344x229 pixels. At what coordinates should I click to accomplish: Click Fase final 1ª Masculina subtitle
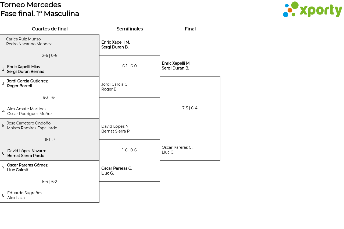tap(40, 14)
